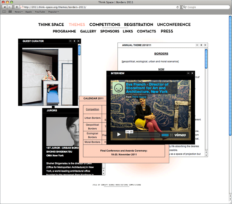The height and width of the screenshot is (204, 232).
Task: Toggle fullscreen in the Vimeo player
Action: pyautogui.click(x=171, y=135)
